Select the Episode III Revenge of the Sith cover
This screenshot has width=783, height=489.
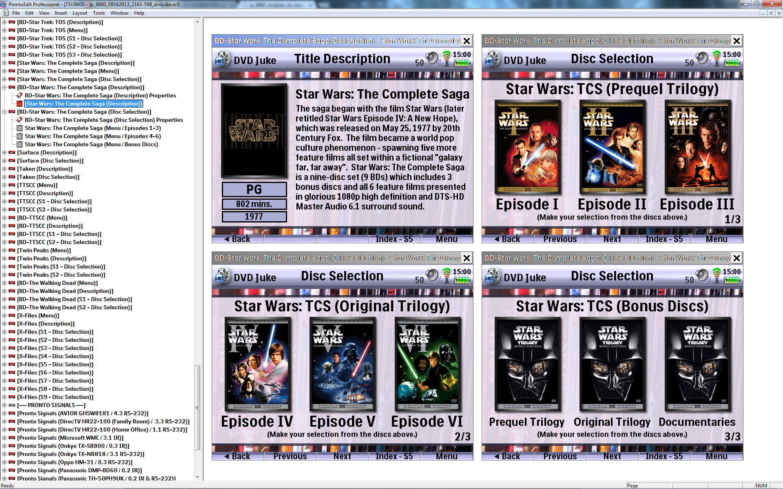click(697, 147)
